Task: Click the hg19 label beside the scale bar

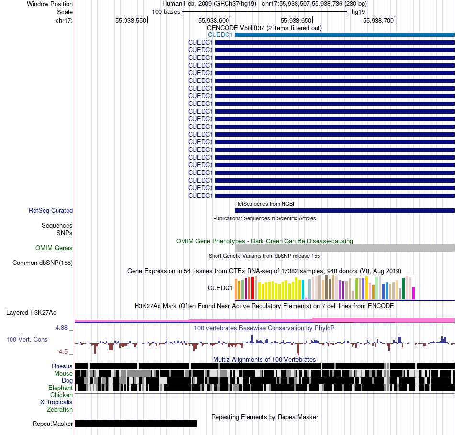Action: point(358,12)
